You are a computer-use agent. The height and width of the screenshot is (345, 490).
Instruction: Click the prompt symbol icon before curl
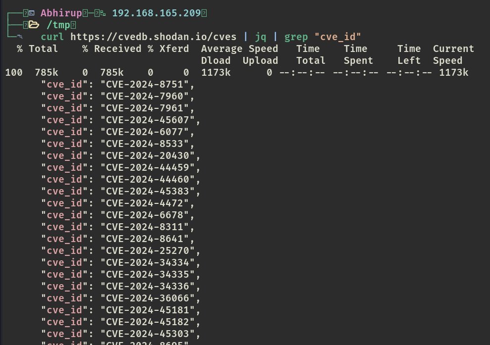[19, 37]
